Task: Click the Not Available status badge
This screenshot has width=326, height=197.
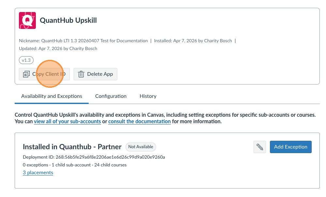Action: 141,147
